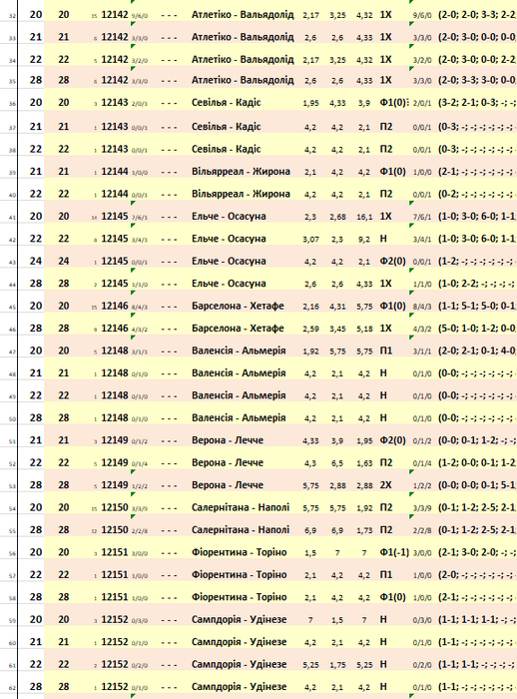The height and width of the screenshot is (699, 517).
Task: Click Ф2(0) prediction in row 43
Action: pyautogui.click(x=393, y=261)
